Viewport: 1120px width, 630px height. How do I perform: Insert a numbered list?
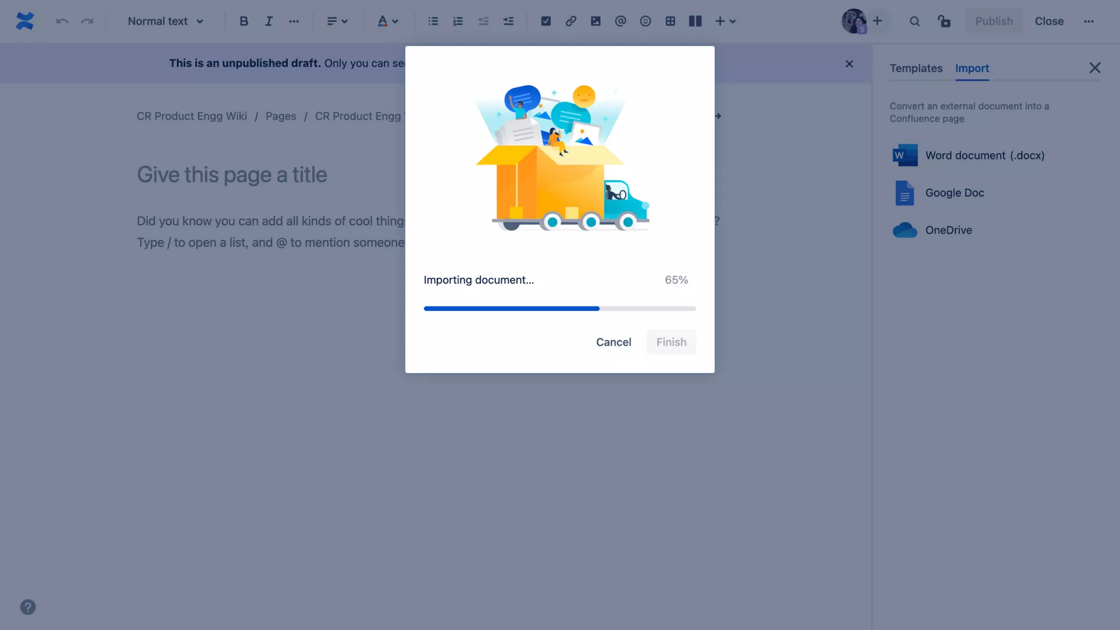point(458,21)
